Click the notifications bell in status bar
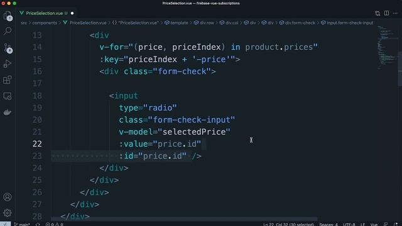This screenshot has width=402, height=226. point(396,224)
